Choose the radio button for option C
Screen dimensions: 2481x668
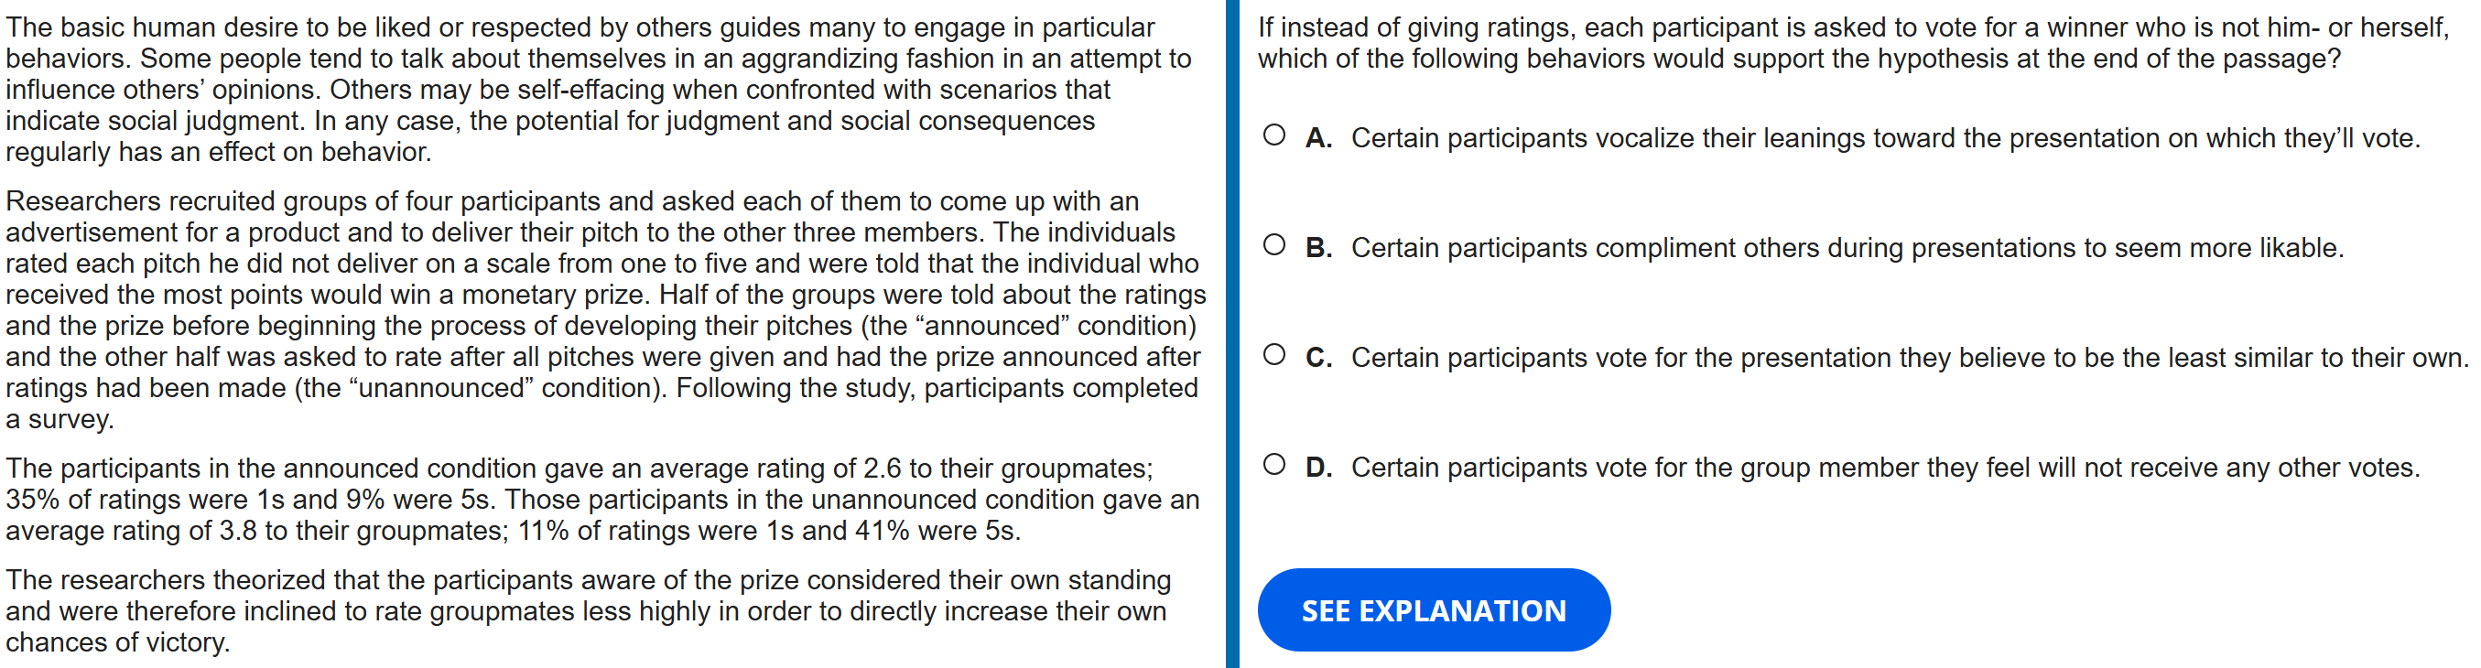click(x=1273, y=355)
